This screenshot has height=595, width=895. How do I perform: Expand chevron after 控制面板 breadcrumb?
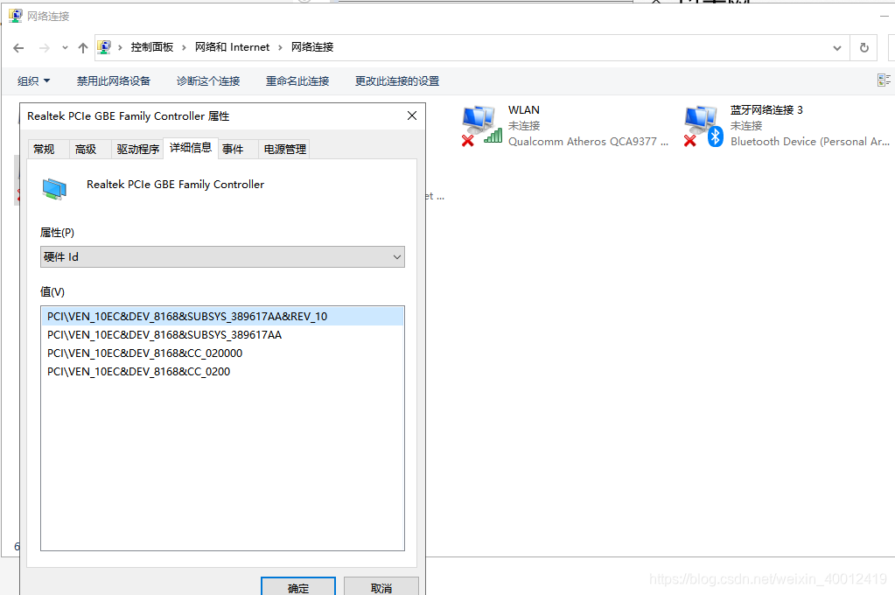point(184,48)
